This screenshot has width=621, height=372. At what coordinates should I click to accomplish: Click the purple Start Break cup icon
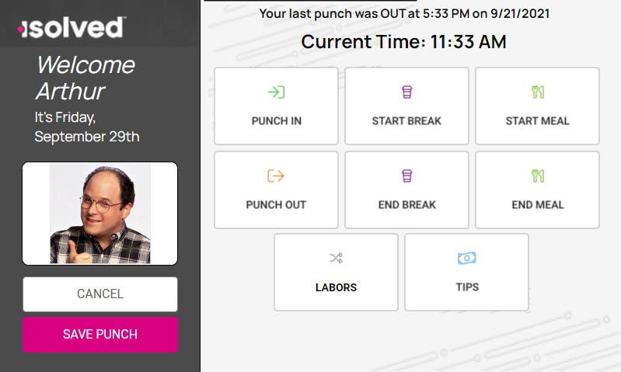tap(406, 92)
